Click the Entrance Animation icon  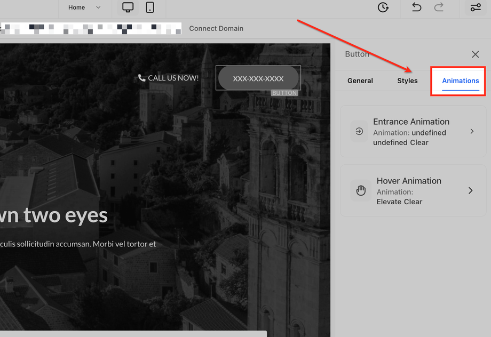[x=359, y=131]
